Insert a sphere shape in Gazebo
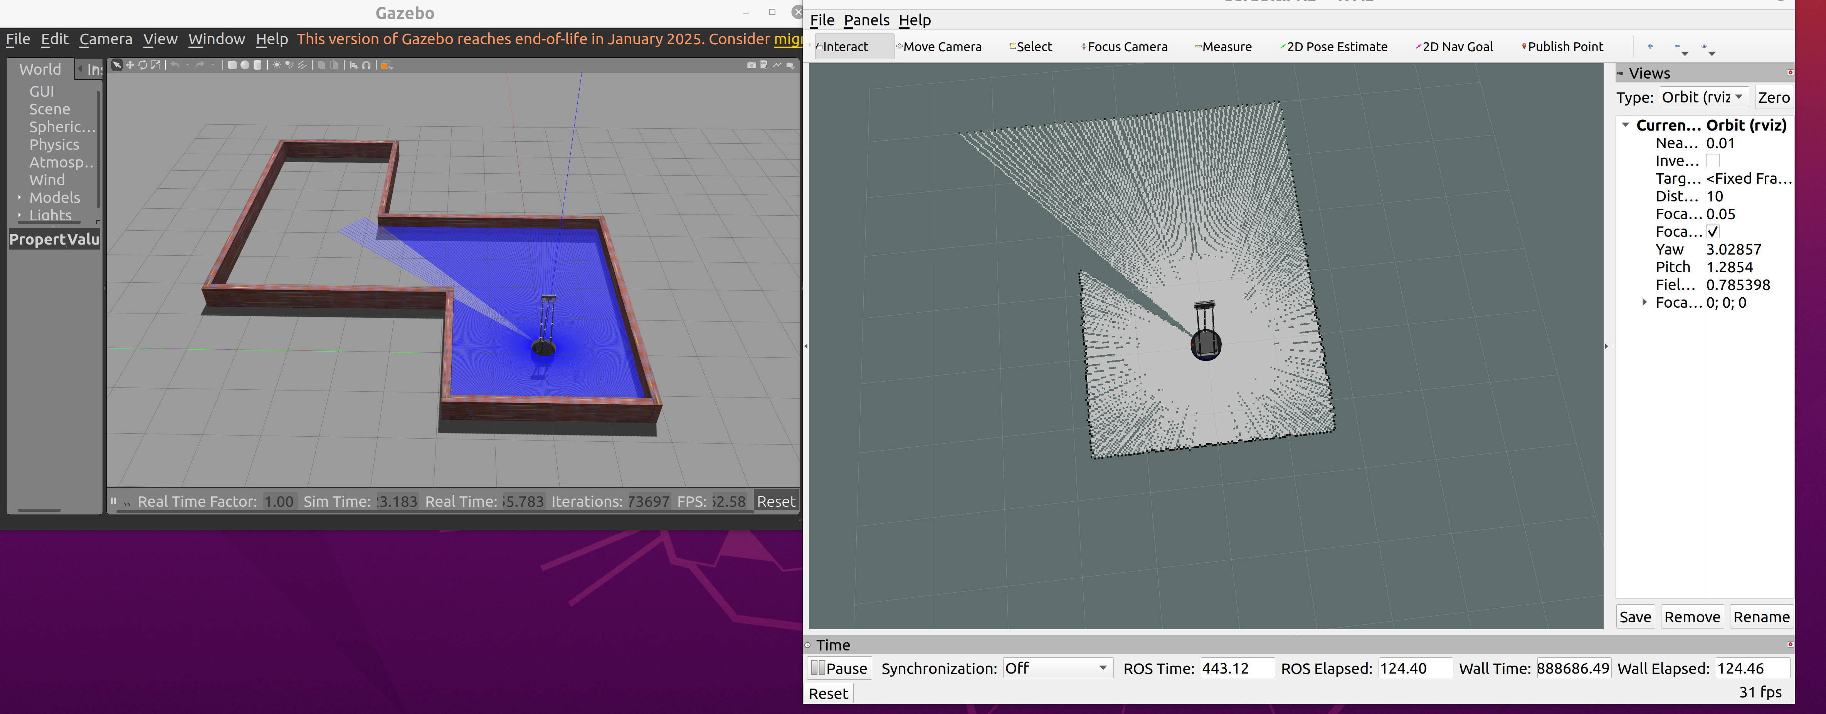1826x714 pixels. tap(245, 65)
